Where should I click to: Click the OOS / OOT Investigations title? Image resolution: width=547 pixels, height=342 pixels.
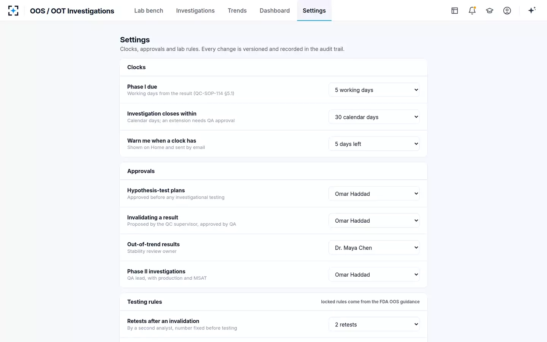pyautogui.click(x=72, y=11)
